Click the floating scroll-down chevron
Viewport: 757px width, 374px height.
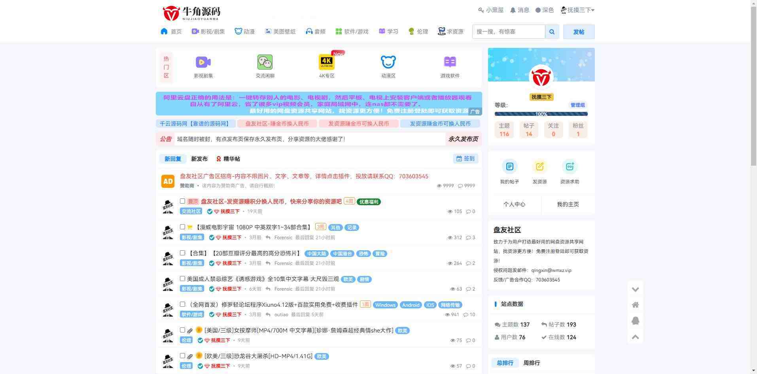635,289
